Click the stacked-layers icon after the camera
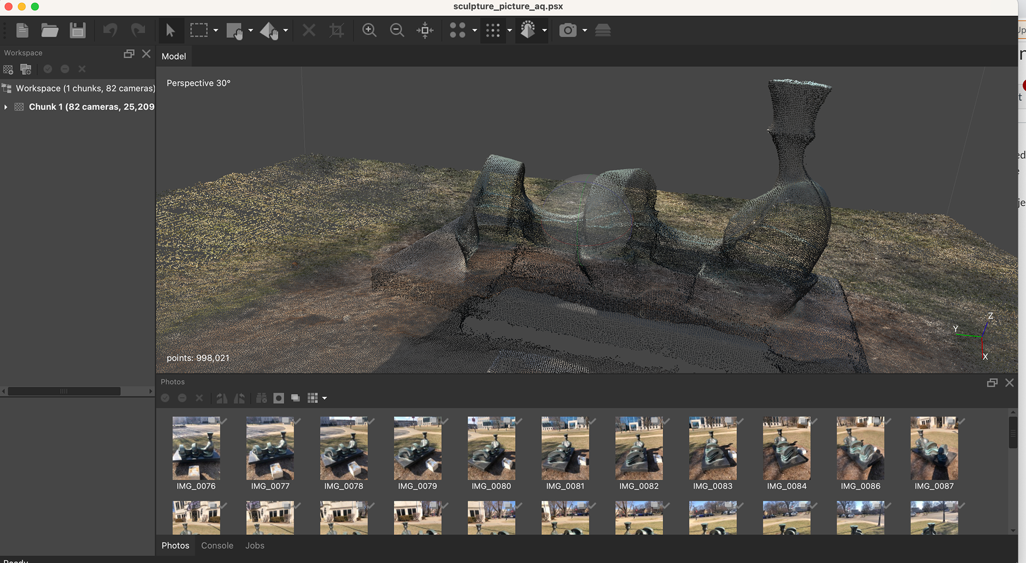Viewport: 1026px width, 563px height. [603, 30]
